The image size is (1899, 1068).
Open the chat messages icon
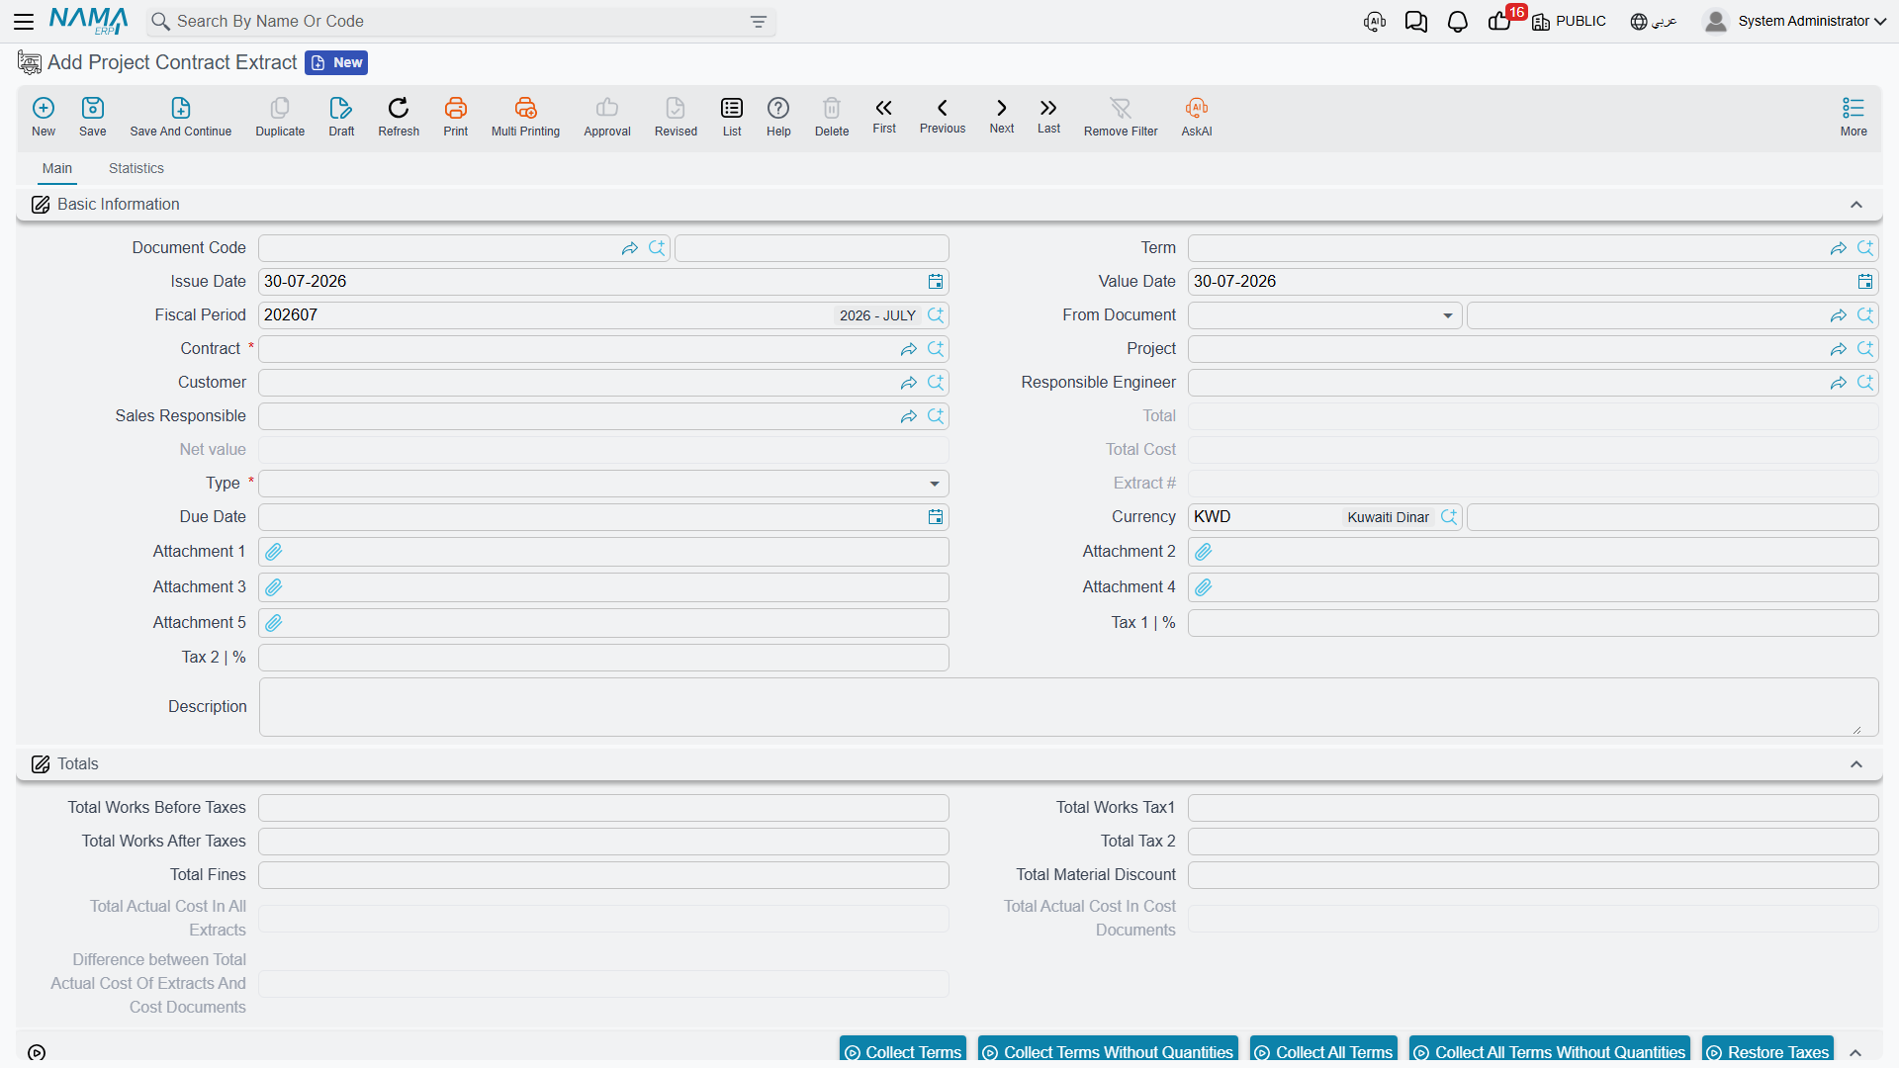tap(1415, 22)
